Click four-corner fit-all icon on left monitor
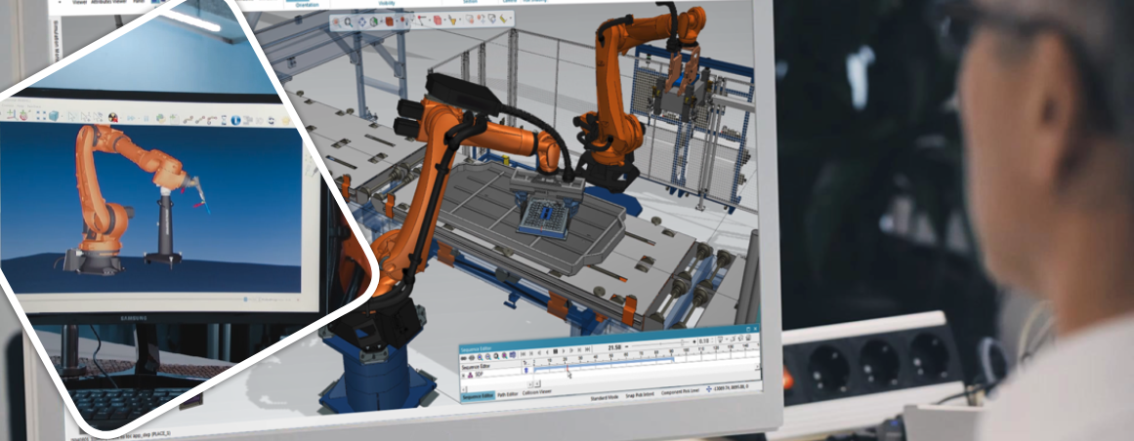Screen dimensions: 1134x441 41,117
